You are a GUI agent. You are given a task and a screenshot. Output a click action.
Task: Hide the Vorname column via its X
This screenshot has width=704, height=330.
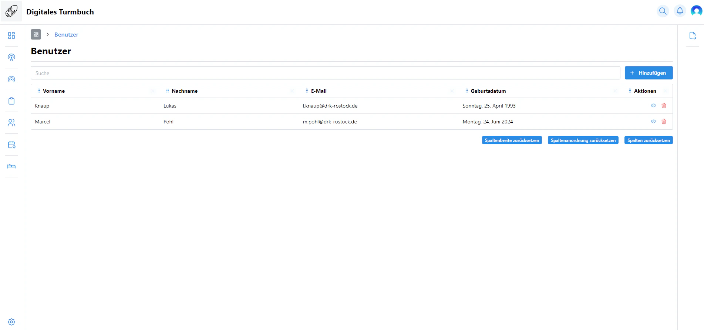(x=153, y=91)
